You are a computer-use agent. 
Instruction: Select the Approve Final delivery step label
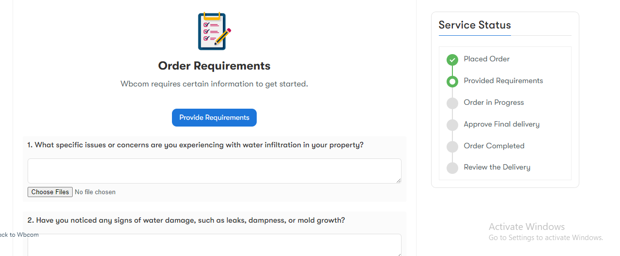[x=502, y=124]
